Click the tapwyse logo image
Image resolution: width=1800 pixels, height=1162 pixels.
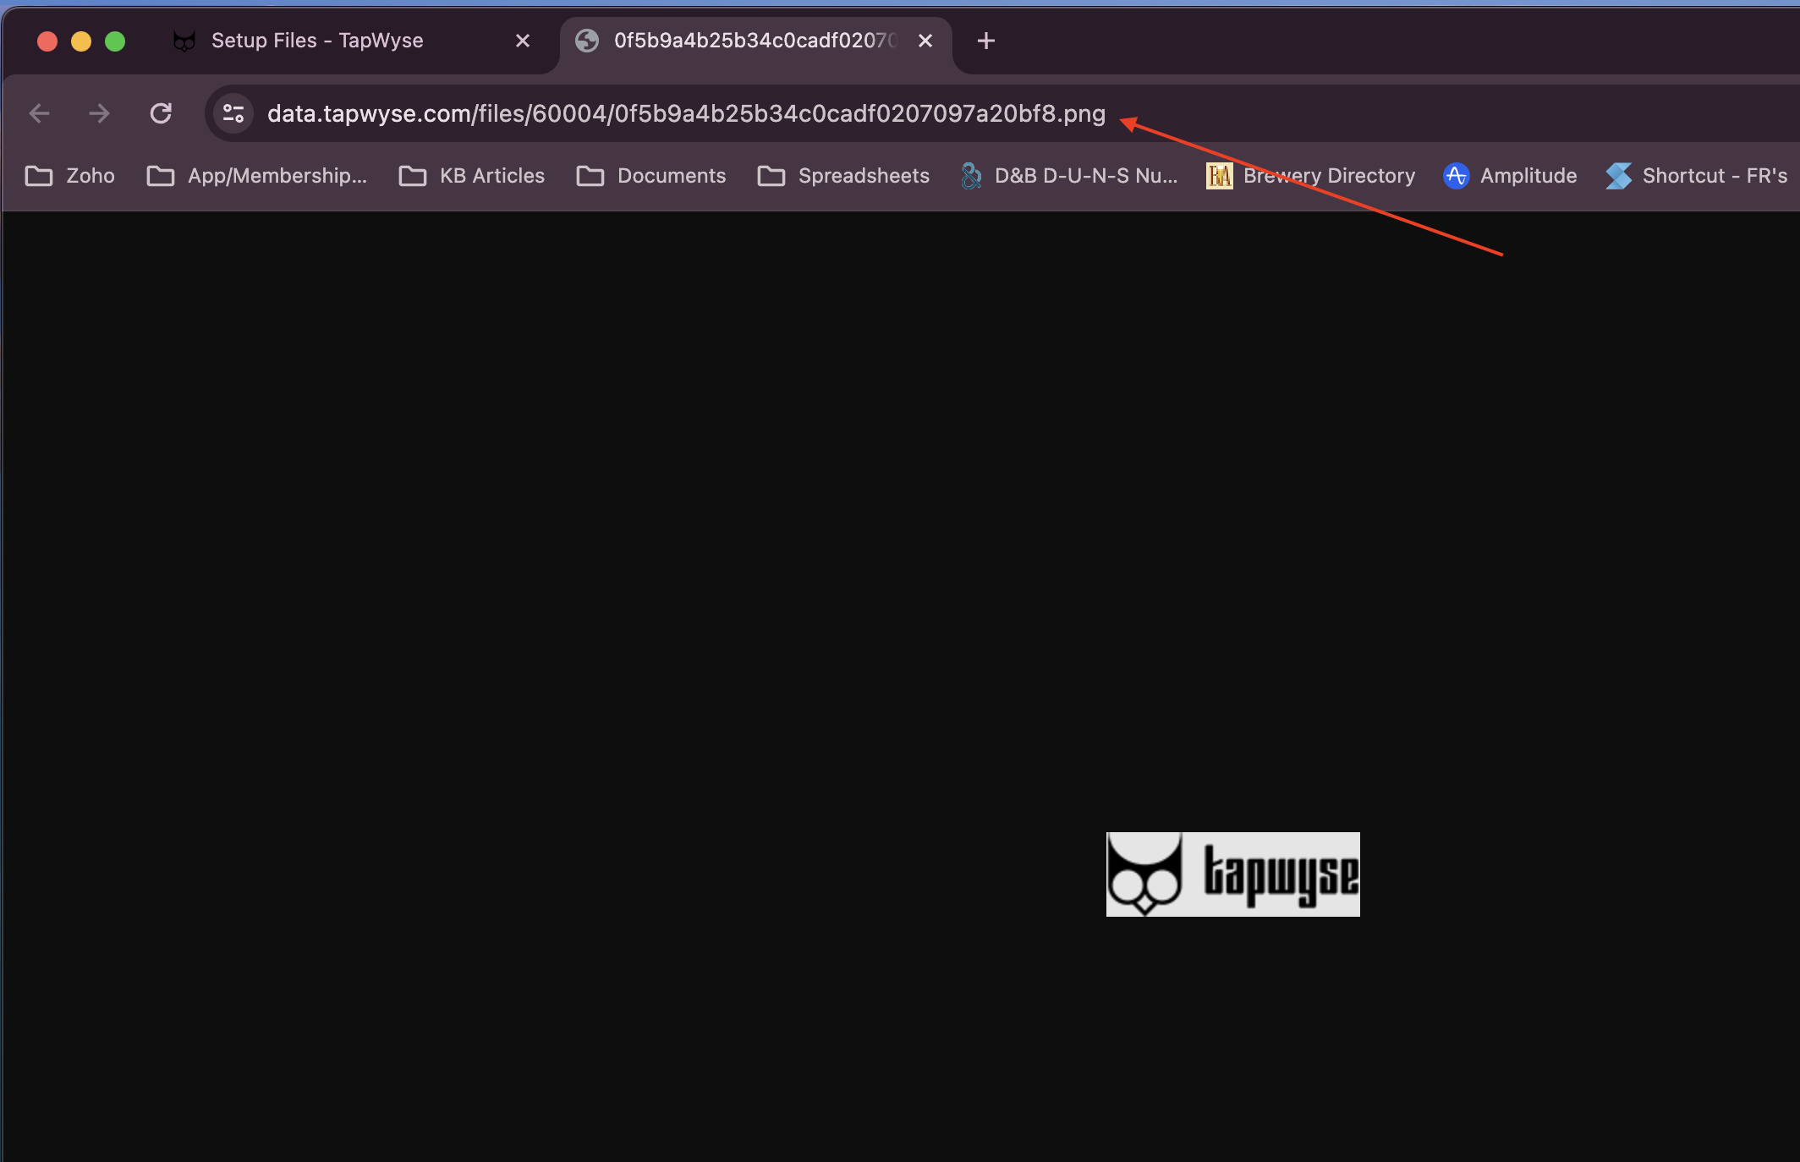click(1232, 874)
